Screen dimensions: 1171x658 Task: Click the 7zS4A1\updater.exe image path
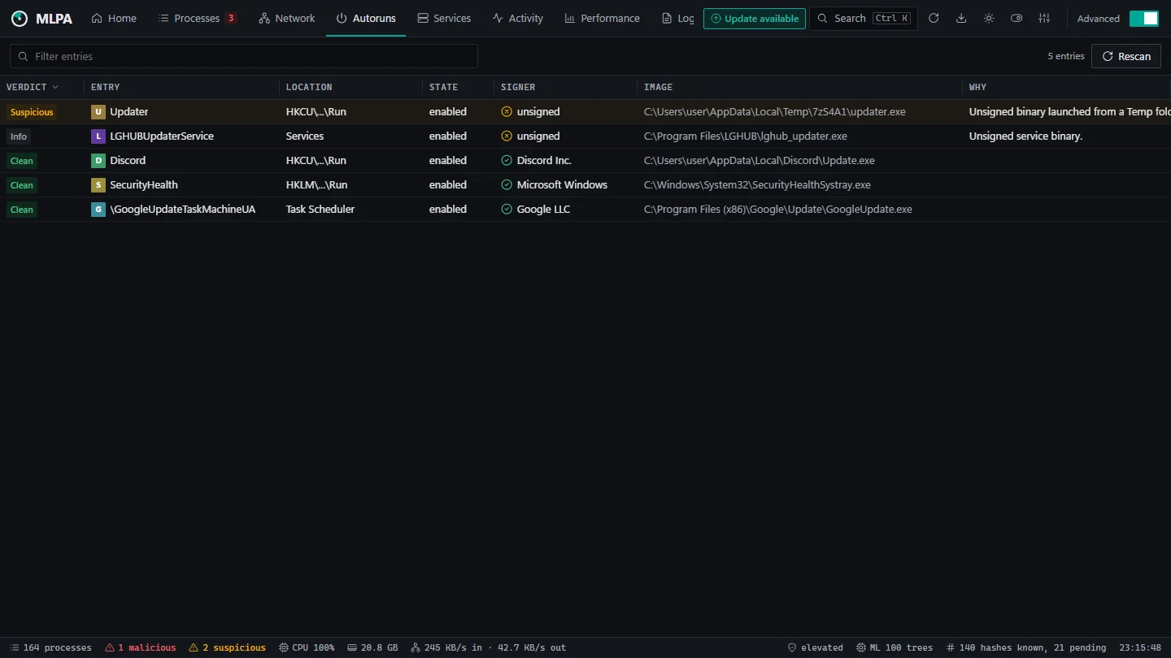pos(775,112)
